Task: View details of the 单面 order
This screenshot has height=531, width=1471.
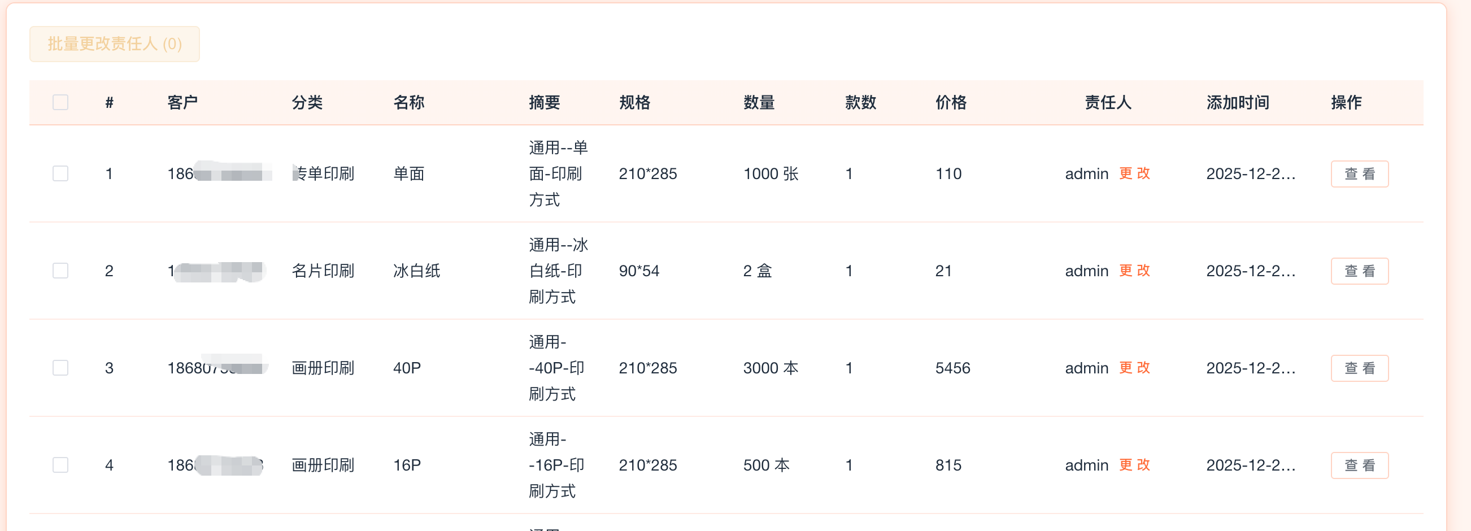Action: coord(1359,173)
